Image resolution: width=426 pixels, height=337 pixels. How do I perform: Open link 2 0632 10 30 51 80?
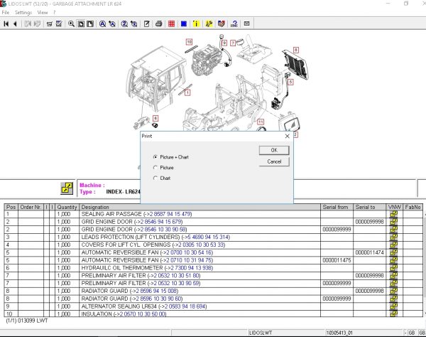(177, 276)
